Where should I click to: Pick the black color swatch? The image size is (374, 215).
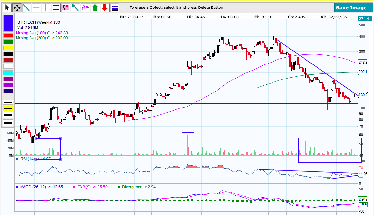point(8,54)
